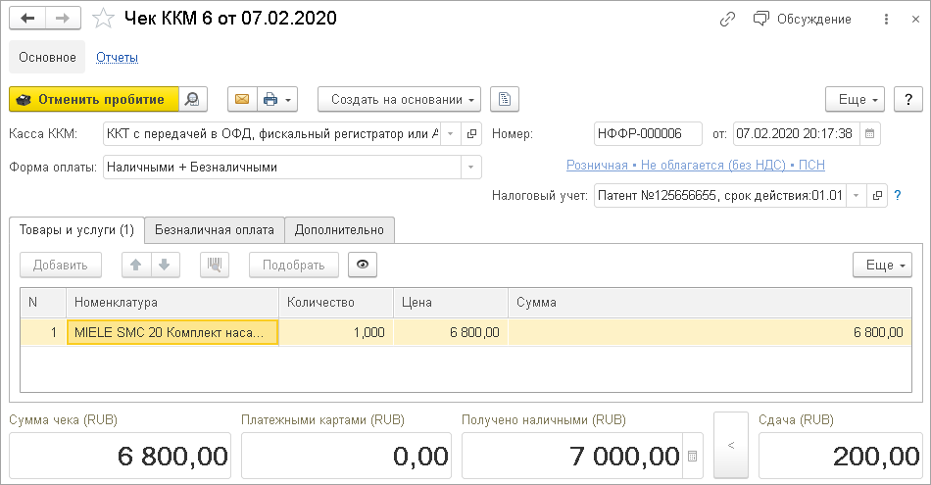Switch to the Безналичная оплата tab

coord(215,230)
